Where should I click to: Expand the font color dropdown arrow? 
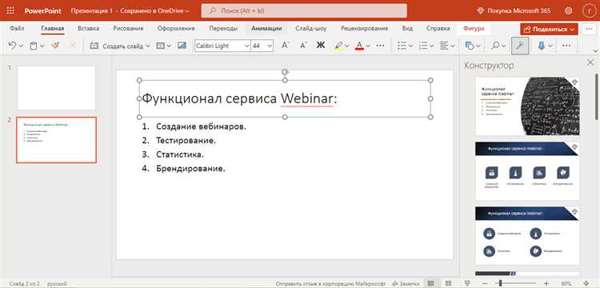pos(368,46)
